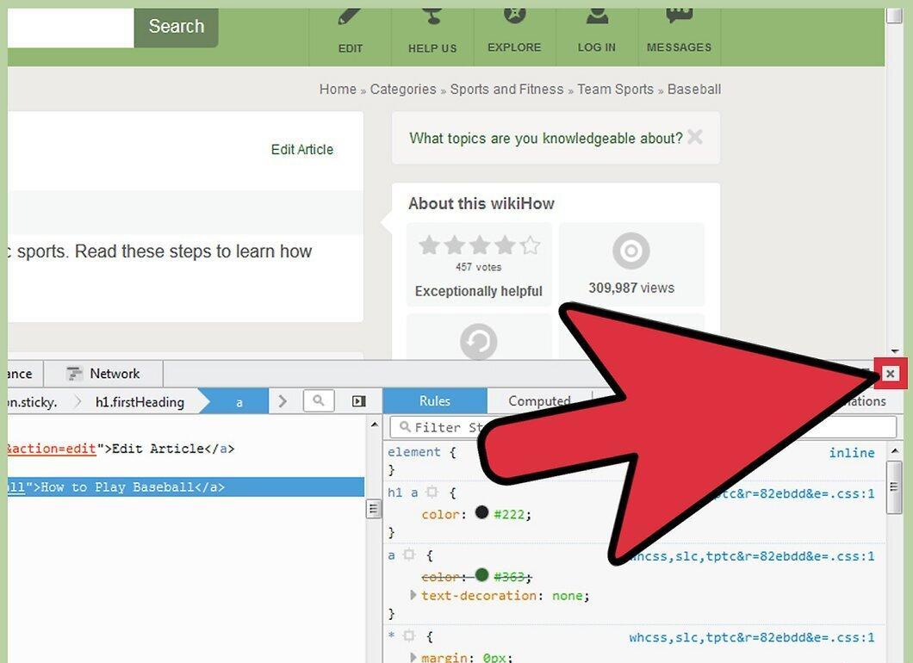Toggle selector highlighter for a rule
Viewport: 913px width, 663px height.
point(409,555)
